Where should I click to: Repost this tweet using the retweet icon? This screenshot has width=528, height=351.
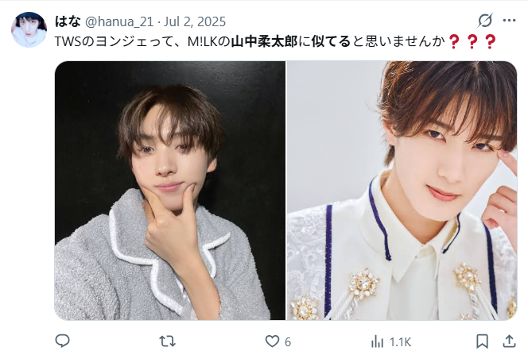click(167, 341)
